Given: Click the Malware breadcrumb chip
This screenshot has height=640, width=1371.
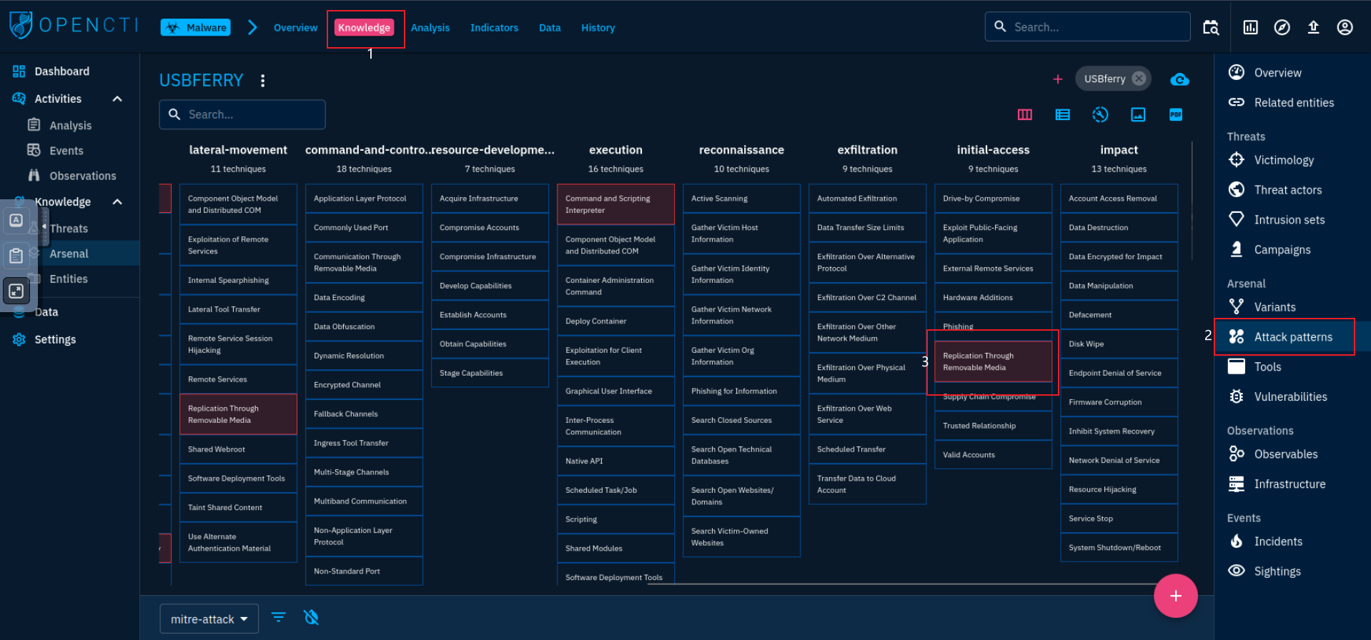Looking at the screenshot, I should [196, 28].
